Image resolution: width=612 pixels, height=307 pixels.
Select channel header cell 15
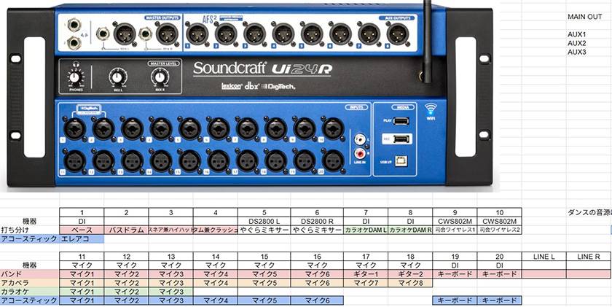click(x=264, y=257)
